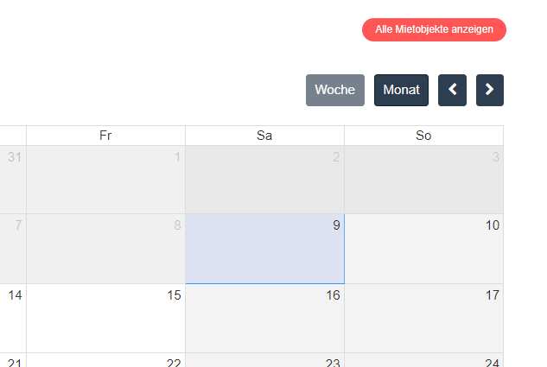Image resolution: width=547 pixels, height=367 pixels.
Task: Select the greyed-out 31st day cell
Action: tap(12, 180)
